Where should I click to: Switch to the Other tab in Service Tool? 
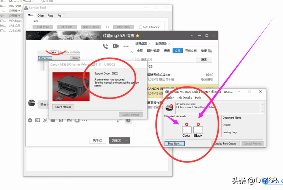41,16
